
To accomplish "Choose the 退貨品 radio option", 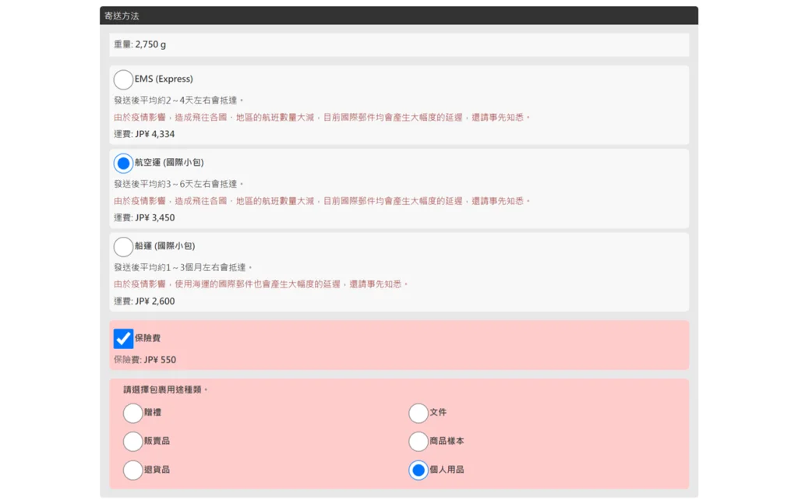I will tap(132, 470).
